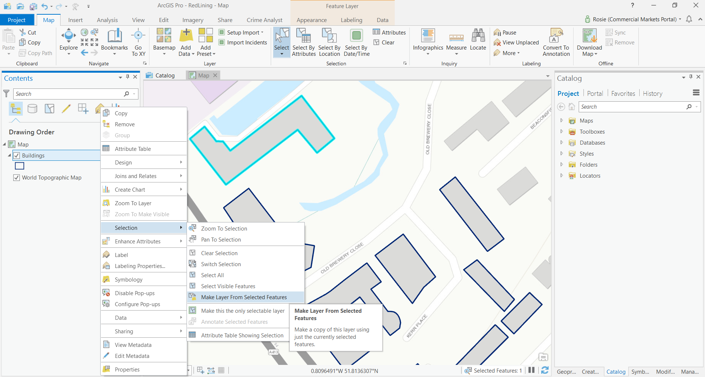
Task: Click the Pause labeling button
Action: coord(505,33)
